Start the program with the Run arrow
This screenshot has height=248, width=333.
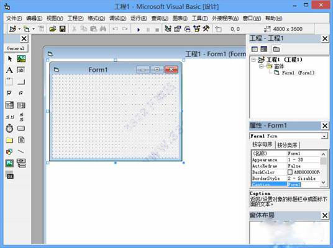139,30
